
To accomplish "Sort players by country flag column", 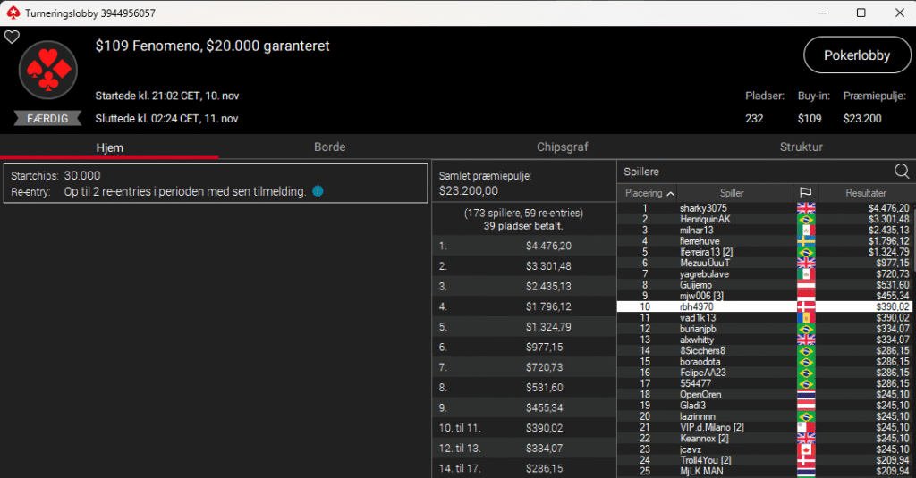I will coord(805,193).
